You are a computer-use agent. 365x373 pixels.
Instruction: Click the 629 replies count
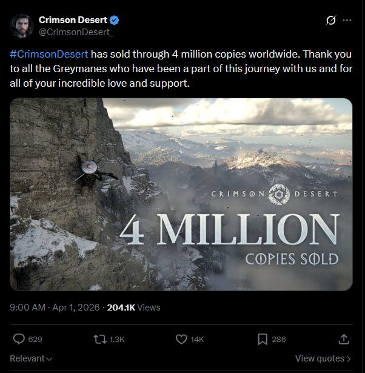(35, 340)
